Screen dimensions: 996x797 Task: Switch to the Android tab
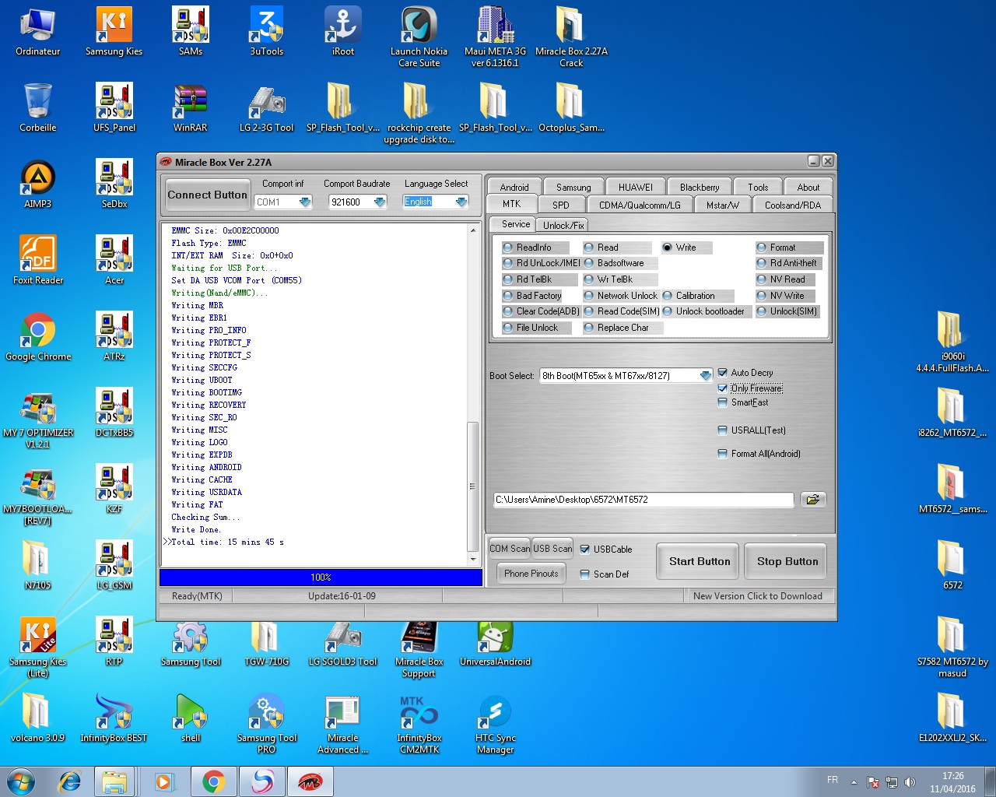(514, 188)
